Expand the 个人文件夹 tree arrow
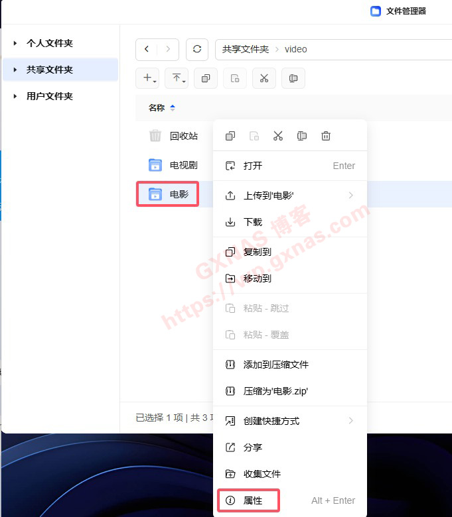 [x=15, y=43]
